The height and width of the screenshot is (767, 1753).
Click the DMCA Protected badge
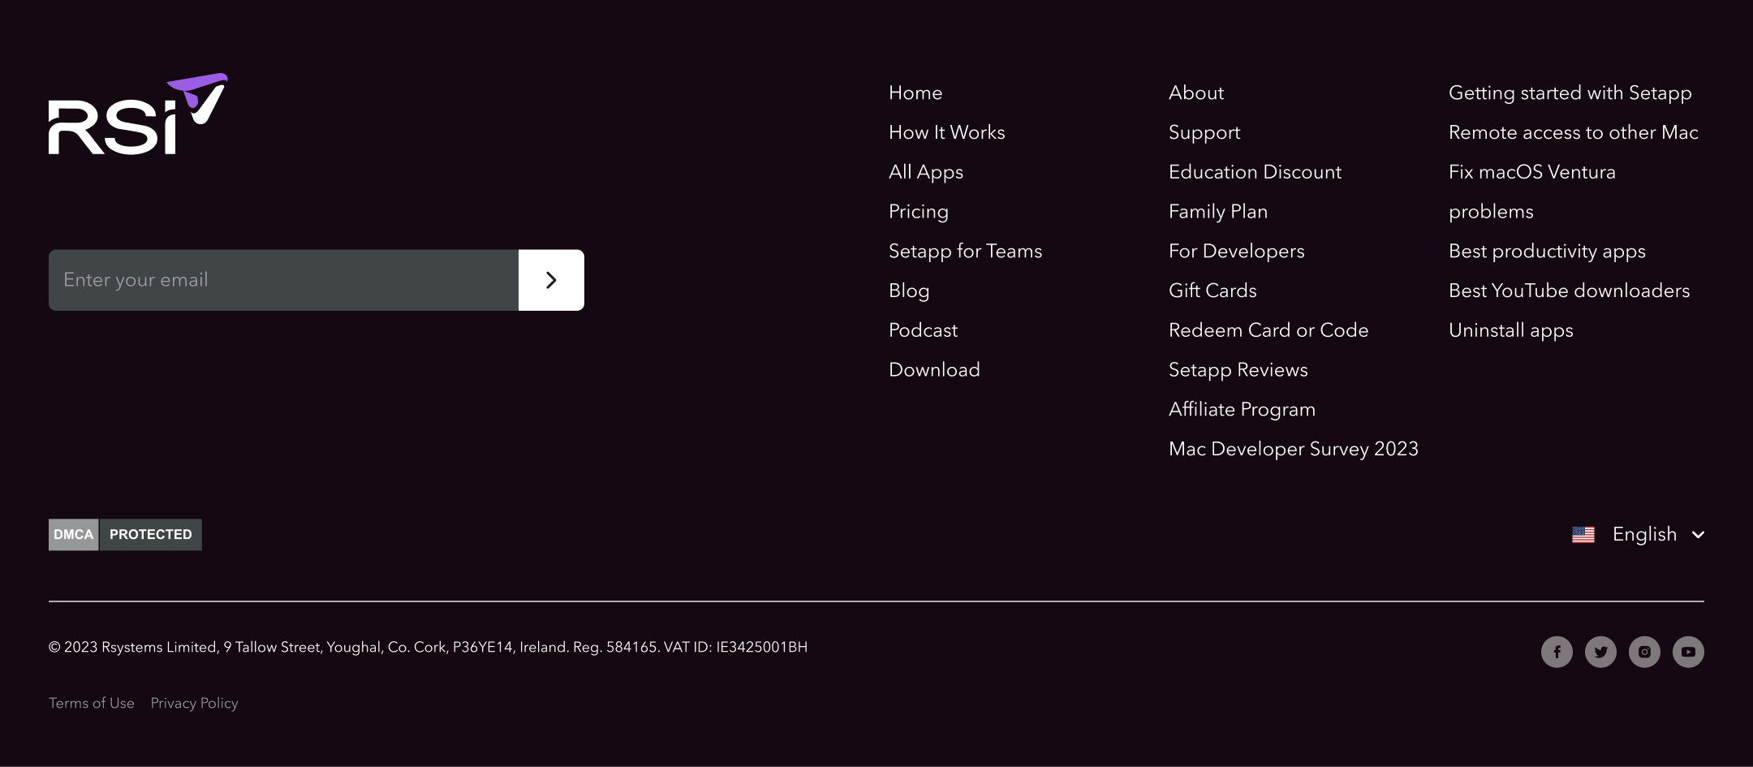125,535
